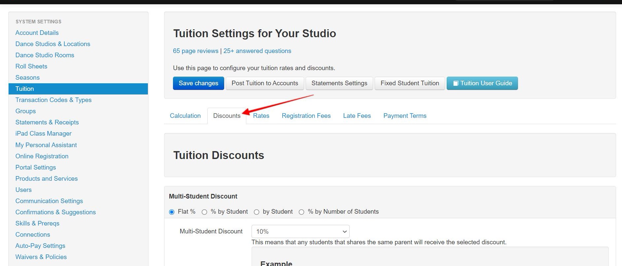Viewport: 622px width, 266px height.
Task: Open the Rates tab
Action: pyautogui.click(x=261, y=116)
